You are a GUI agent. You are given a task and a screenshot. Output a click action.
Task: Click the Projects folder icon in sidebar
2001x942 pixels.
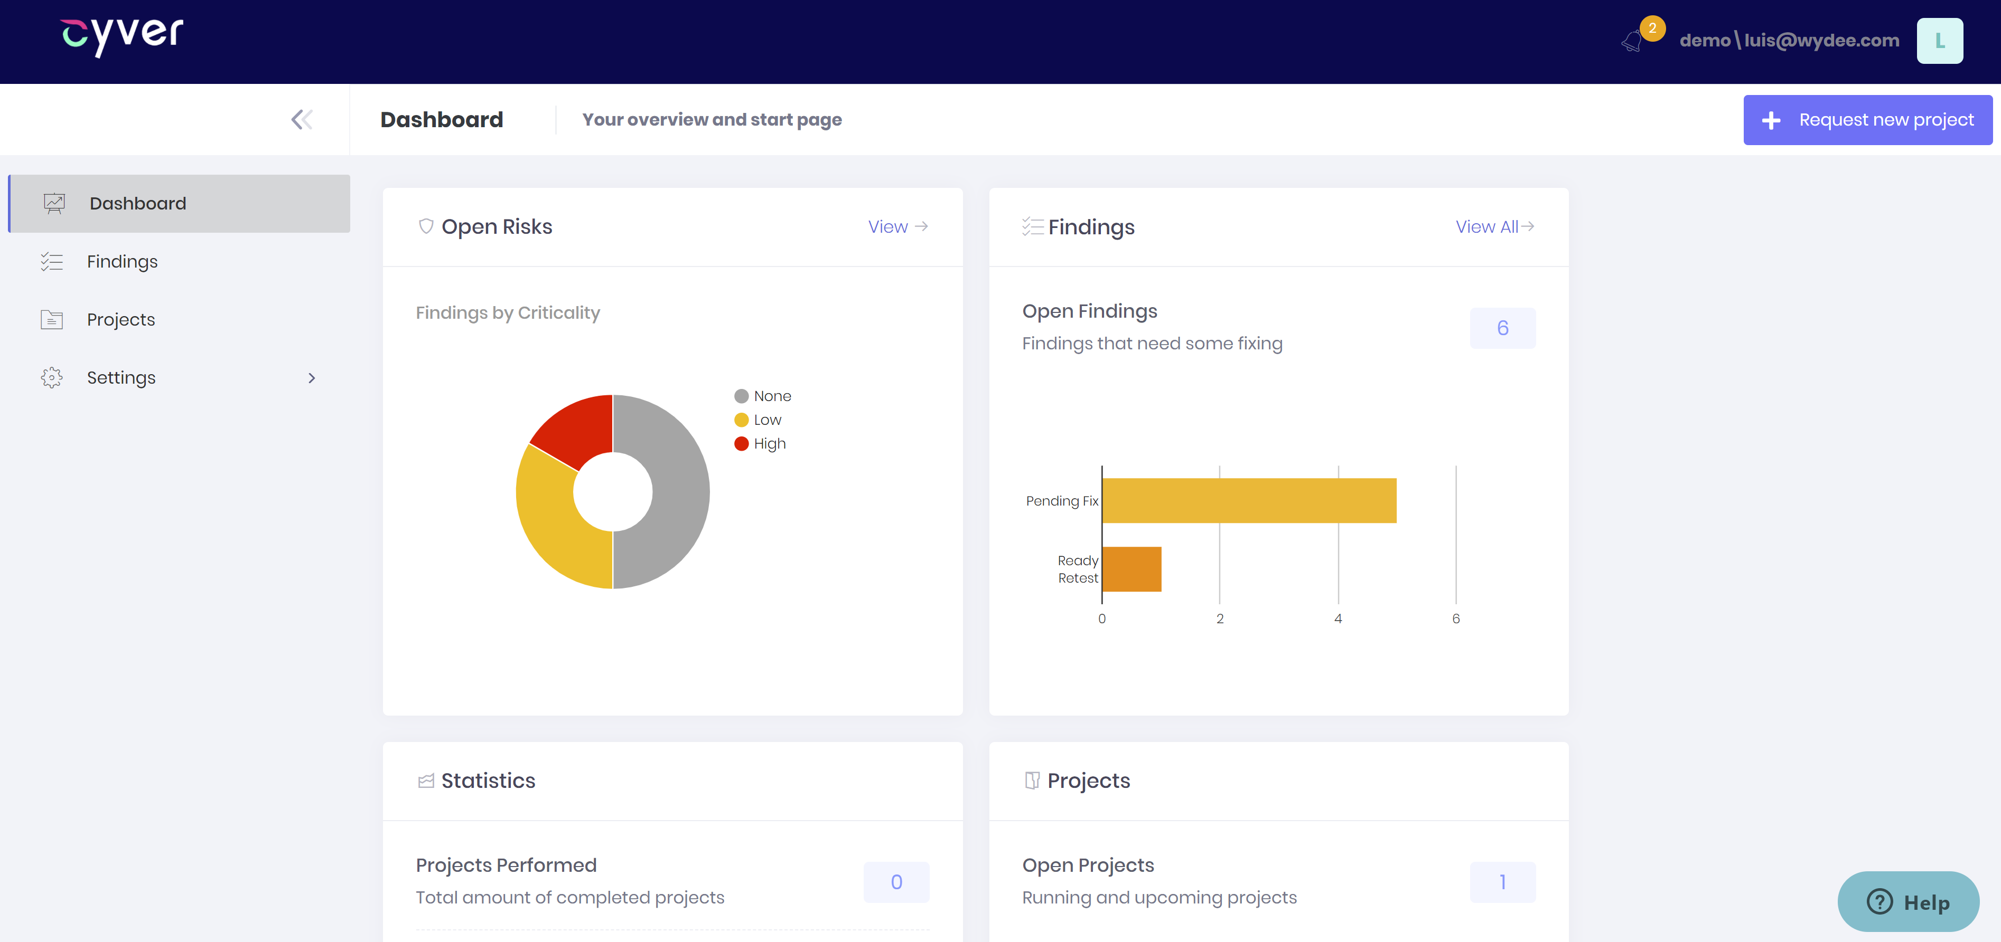click(51, 319)
